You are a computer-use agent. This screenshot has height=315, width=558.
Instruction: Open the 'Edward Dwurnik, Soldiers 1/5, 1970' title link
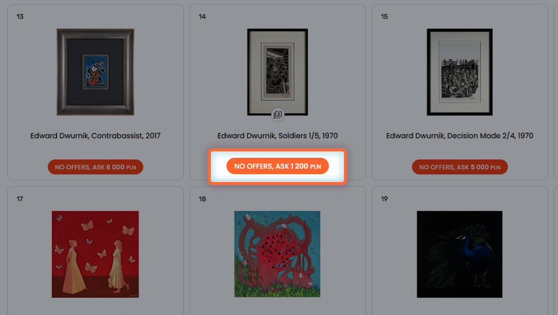(278, 136)
